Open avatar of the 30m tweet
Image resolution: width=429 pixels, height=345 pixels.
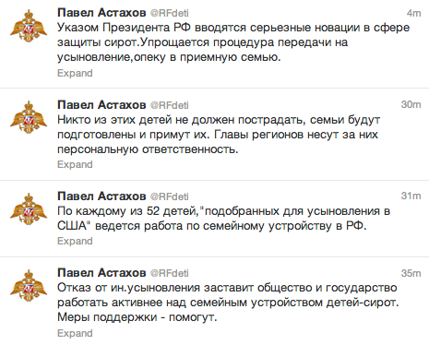pos(29,117)
